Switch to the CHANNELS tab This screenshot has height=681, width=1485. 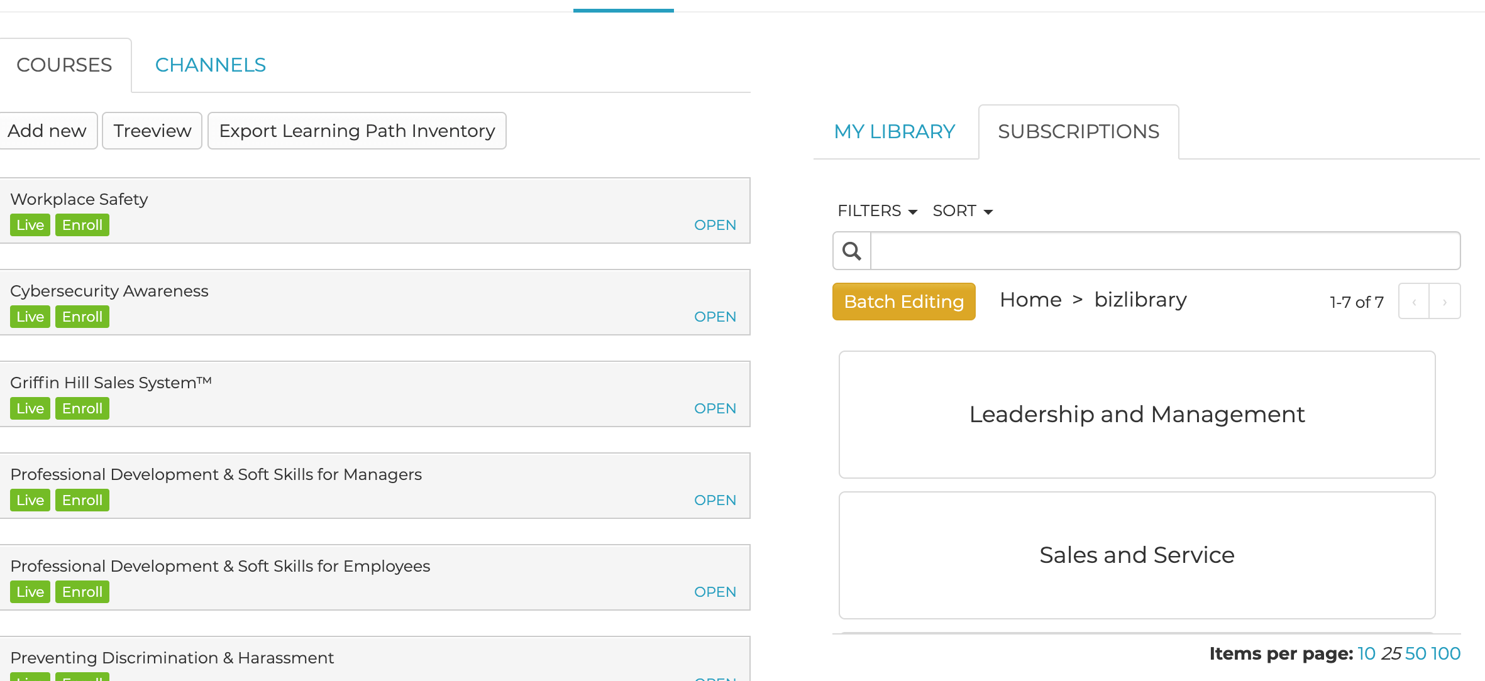[210, 65]
